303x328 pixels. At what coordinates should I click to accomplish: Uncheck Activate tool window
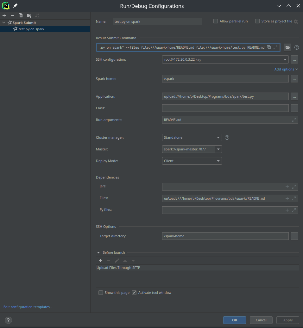pyautogui.click(x=134, y=293)
